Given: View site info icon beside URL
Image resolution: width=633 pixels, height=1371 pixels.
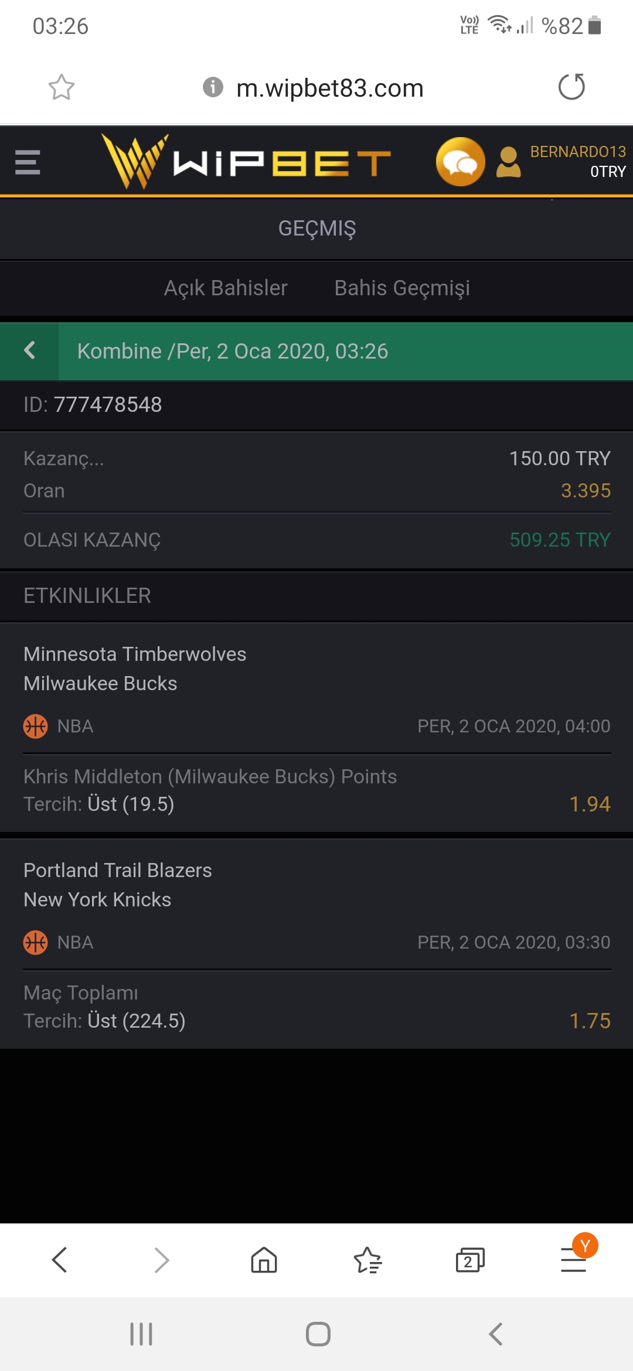Looking at the screenshot, I should tap(213, 87).
